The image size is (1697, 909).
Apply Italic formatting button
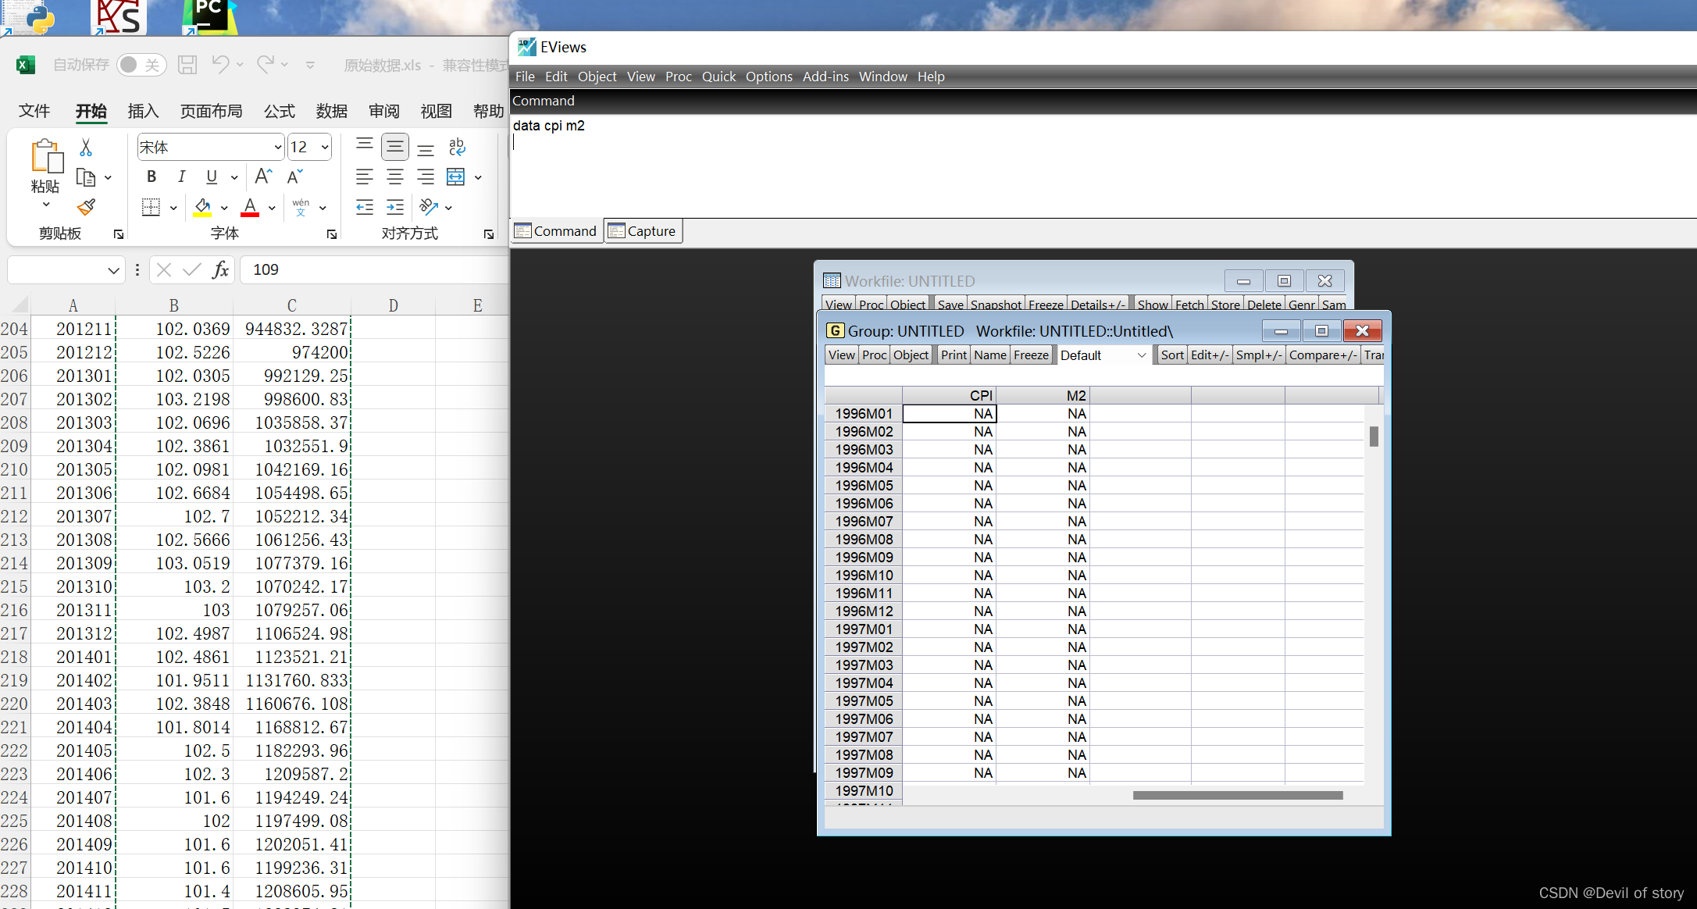point(181,176)
